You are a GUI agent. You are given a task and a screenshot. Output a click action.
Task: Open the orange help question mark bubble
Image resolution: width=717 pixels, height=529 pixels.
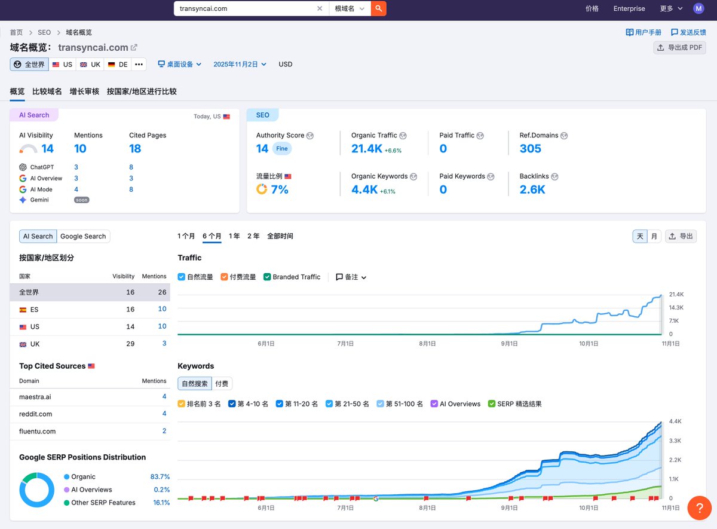coord(700,507)
